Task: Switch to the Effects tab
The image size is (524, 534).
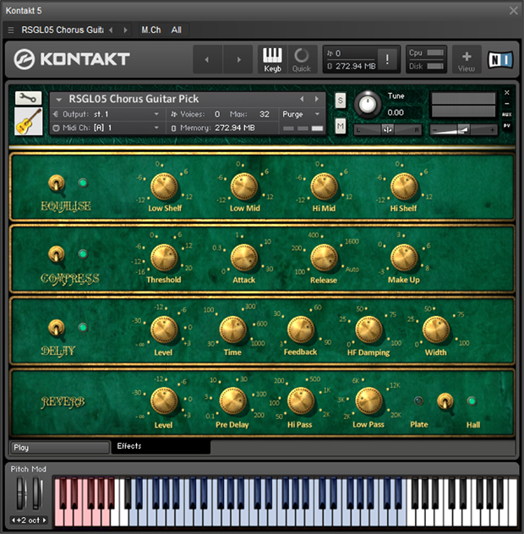Action: [x=161, y=446]
